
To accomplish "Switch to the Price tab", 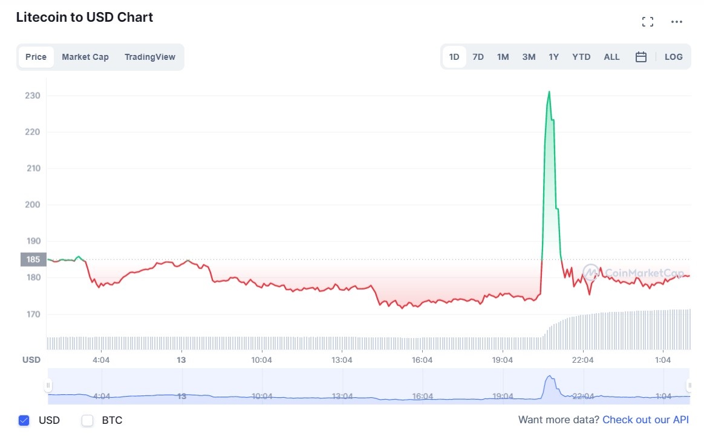I will (x=36, y=57).
